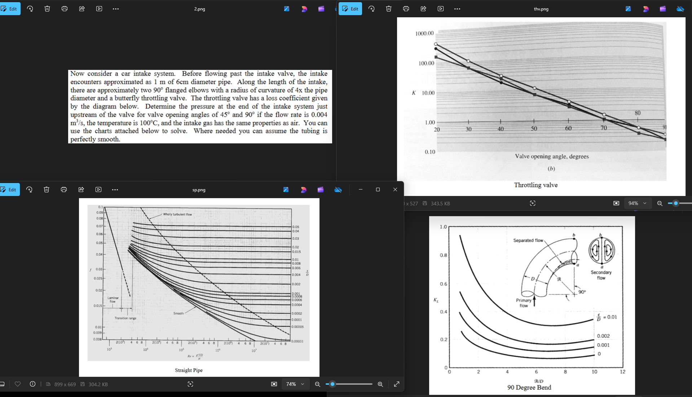Enter full screen in sp.png window
Screen dimensions: 692x397
click(397, 384)
